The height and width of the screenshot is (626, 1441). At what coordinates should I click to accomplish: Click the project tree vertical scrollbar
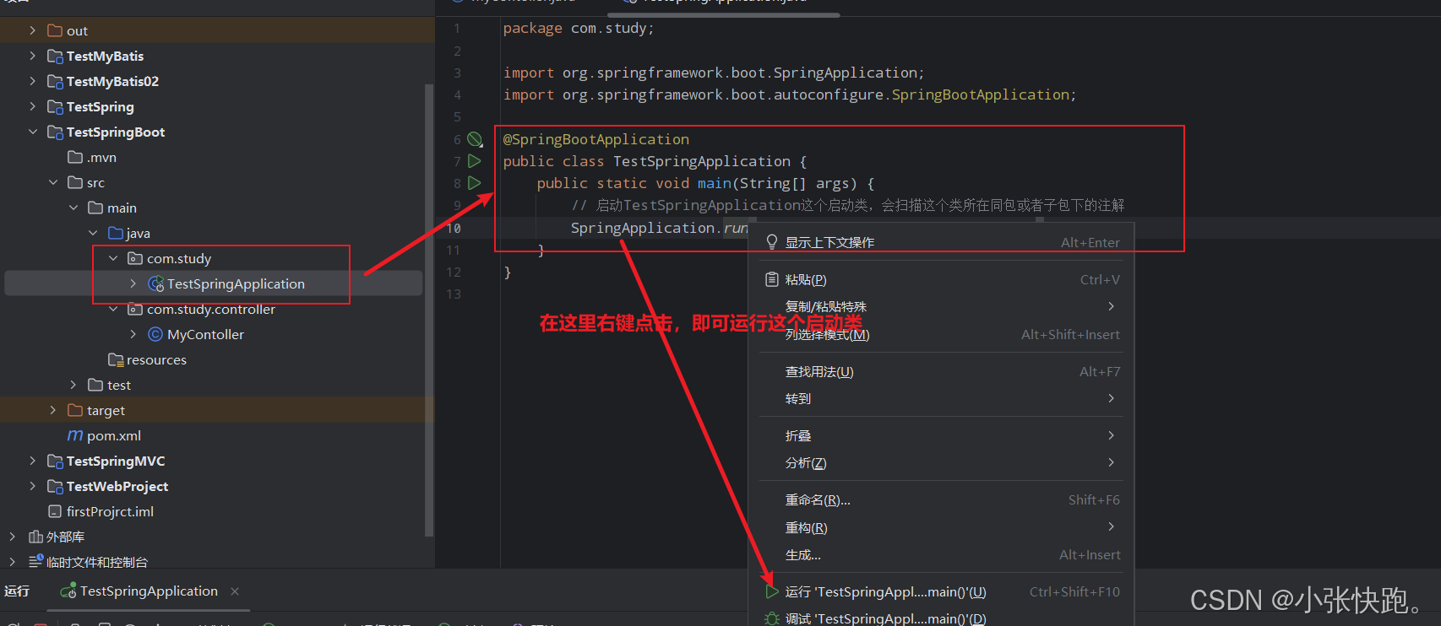point(429,310)
